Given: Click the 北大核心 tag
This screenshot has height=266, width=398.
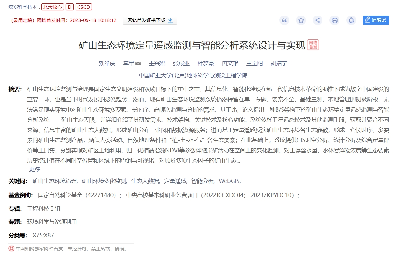Looking at the screenshot, I should click(x=53, y=7).
